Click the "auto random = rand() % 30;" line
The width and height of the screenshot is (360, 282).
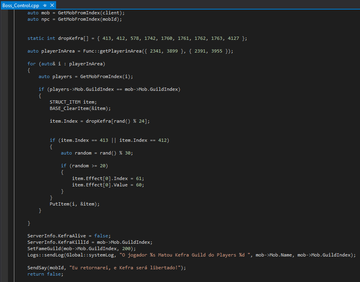pyautogui.click(x=97, y=153)
